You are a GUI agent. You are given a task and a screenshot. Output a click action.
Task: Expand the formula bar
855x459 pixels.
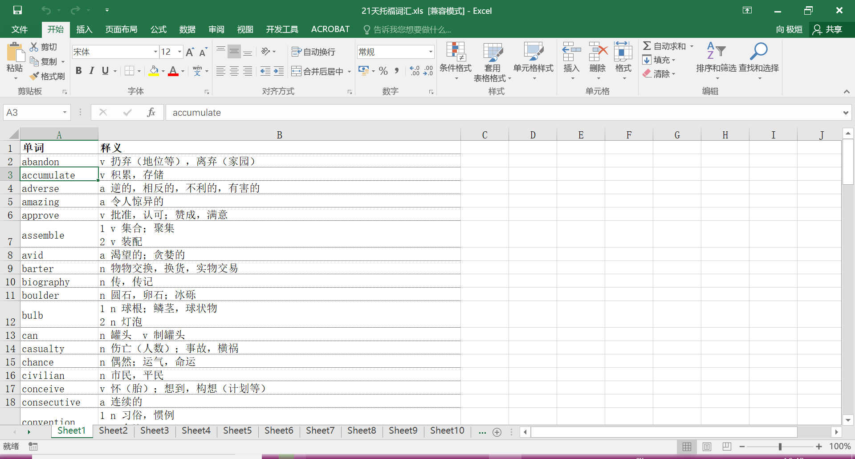(846, 113)
